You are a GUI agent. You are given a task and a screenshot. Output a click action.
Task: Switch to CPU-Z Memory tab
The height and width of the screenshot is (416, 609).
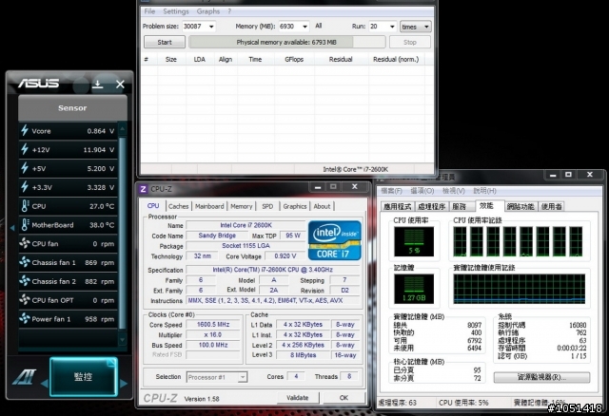pos(241,206)
